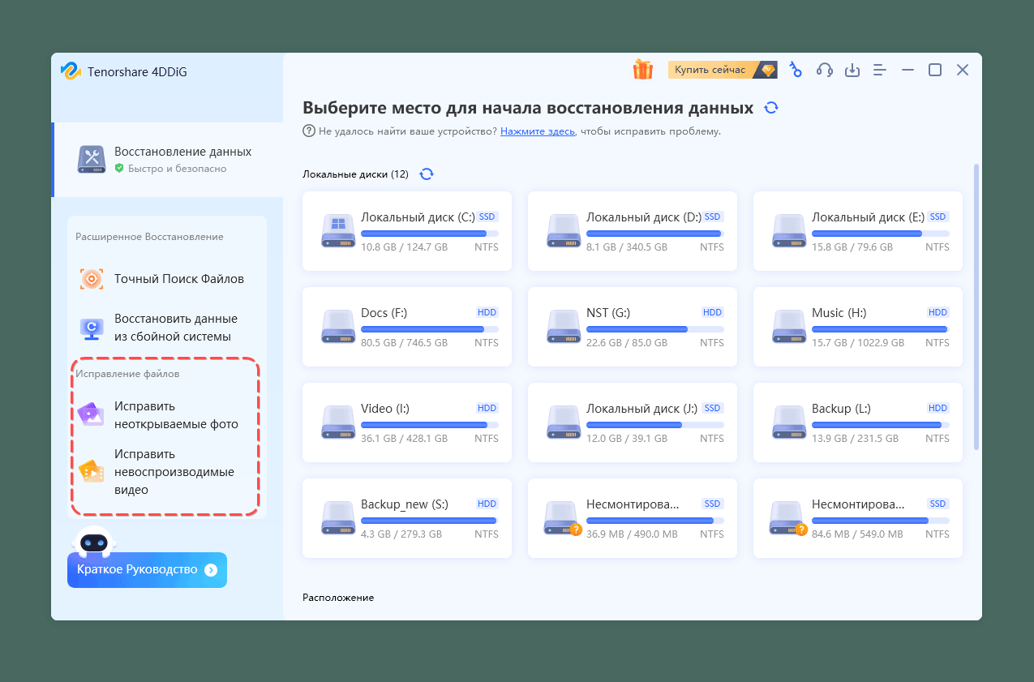
Task: Click the Исправление файлов heading
Action: pos(127,374)
